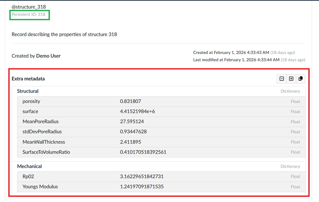The width and height of the screenshot is (319, 202).
Task: Select the SurfaceToVolumeRatio key
Action: [x=46, y=152]
